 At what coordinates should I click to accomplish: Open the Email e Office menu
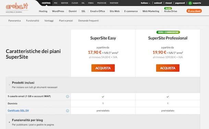tap(98, 11)
